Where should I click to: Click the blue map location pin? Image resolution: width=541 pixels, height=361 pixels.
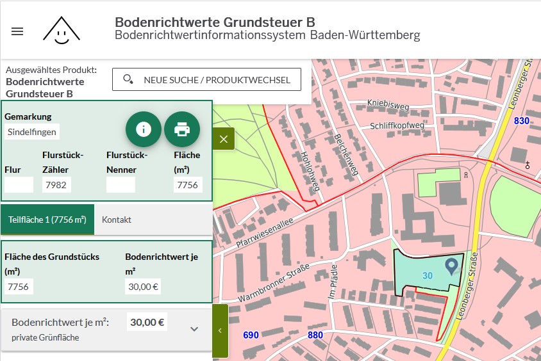tap(451, 266)
